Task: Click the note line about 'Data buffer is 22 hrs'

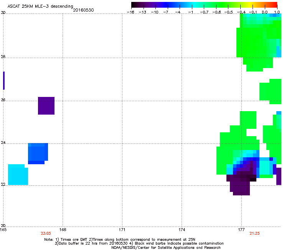Action: [139, 243]
